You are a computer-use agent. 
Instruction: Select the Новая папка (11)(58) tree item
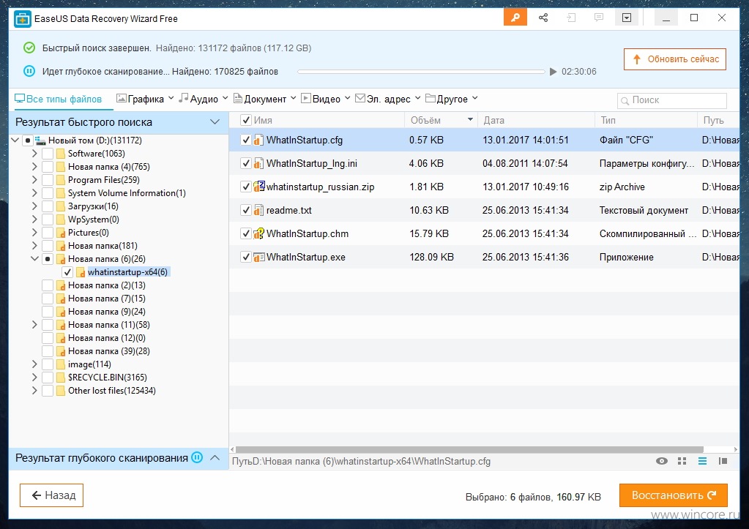point(109,325)
